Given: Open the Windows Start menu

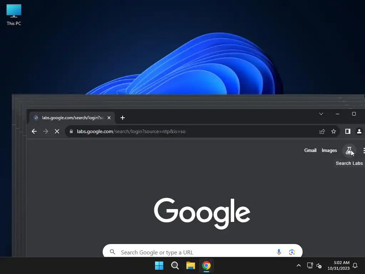Looking at the screenshot, I should [159, 265].
